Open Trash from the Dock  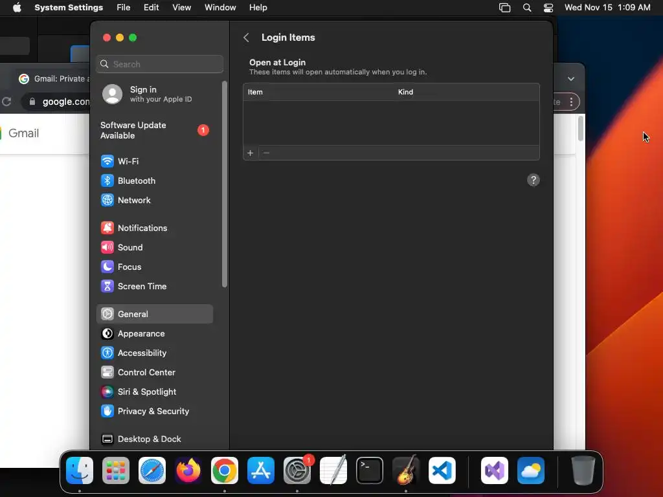(583, 470)
